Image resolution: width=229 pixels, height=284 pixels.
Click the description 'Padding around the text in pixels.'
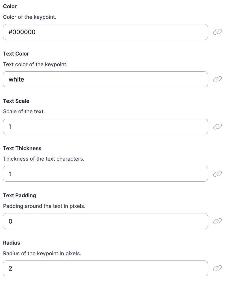point(44,206)
